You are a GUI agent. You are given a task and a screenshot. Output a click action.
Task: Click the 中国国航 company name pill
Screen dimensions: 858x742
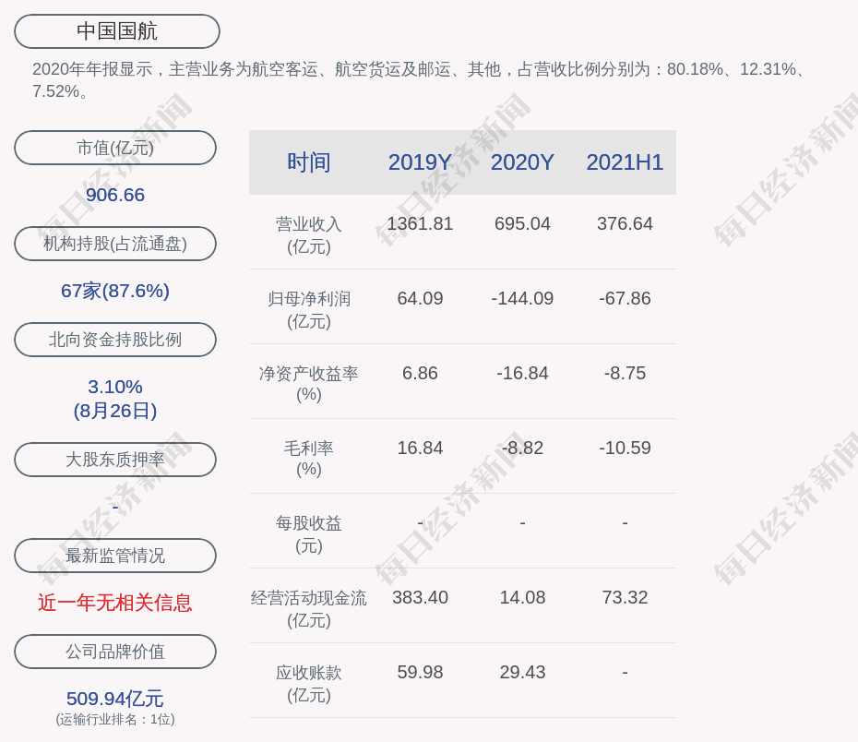coord(117,31)
